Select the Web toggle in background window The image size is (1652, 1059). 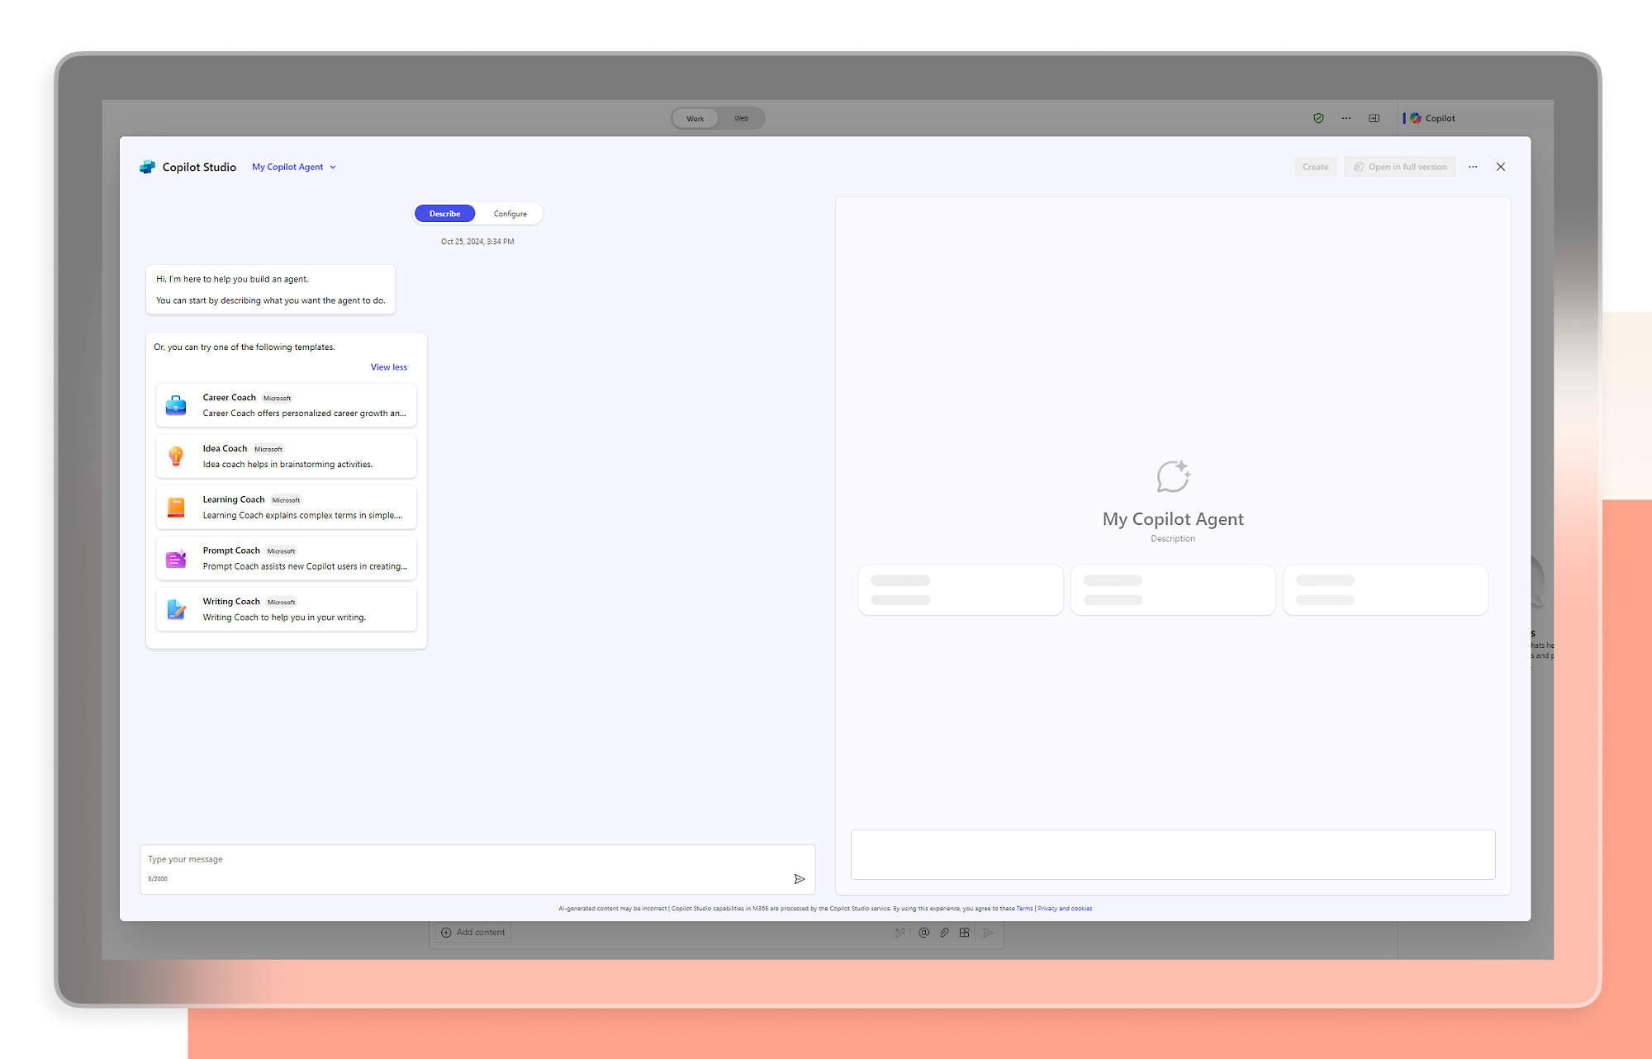[x=741, y=118]
